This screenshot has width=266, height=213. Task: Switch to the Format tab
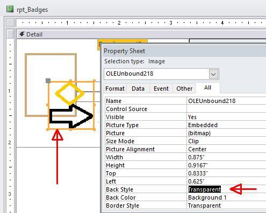tap(115, 89)
